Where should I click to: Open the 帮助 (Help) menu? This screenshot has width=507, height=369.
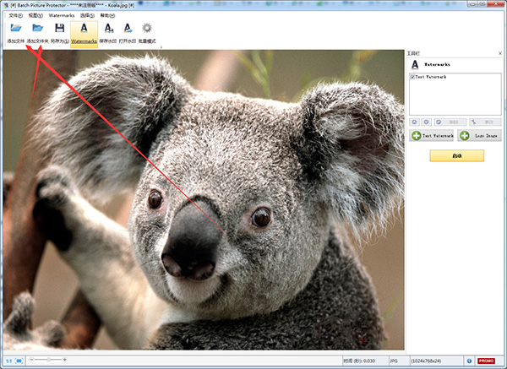(x=107, y=15)
